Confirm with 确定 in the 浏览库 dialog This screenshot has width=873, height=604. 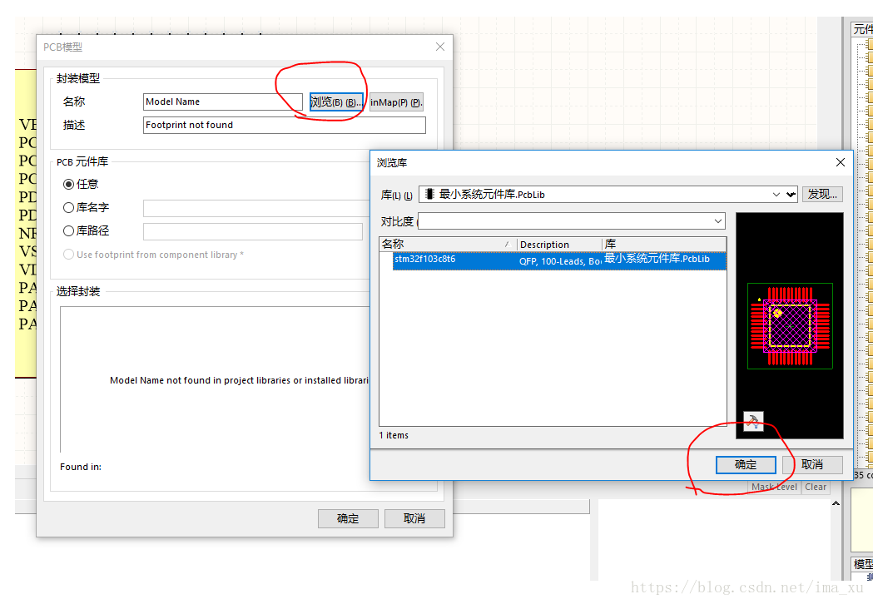coord(745,464)
